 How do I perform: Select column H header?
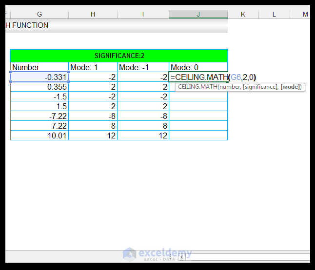(93, 14)
